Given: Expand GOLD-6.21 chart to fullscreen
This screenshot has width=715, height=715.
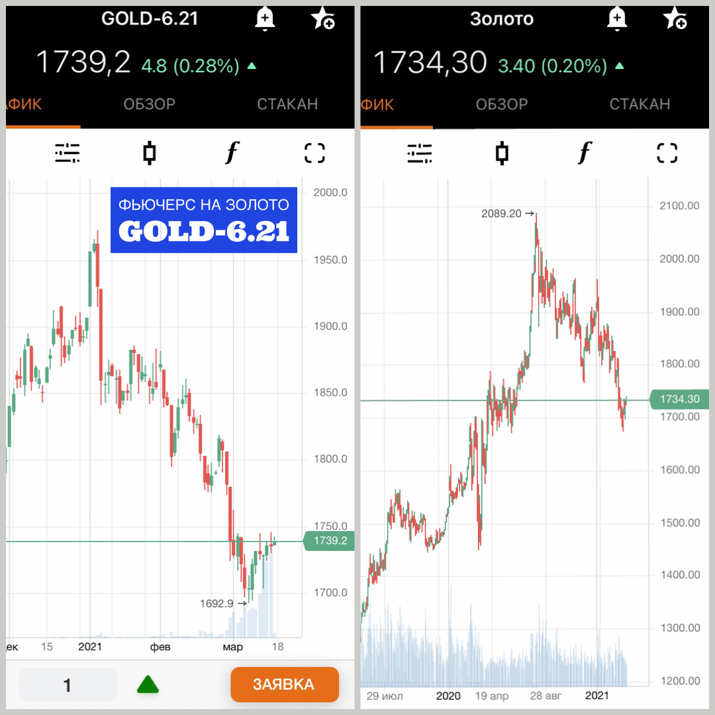Looking at the screenshot, I should [x=314, y=153].
